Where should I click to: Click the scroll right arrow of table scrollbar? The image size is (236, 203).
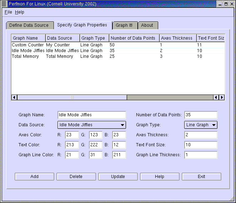222,97
